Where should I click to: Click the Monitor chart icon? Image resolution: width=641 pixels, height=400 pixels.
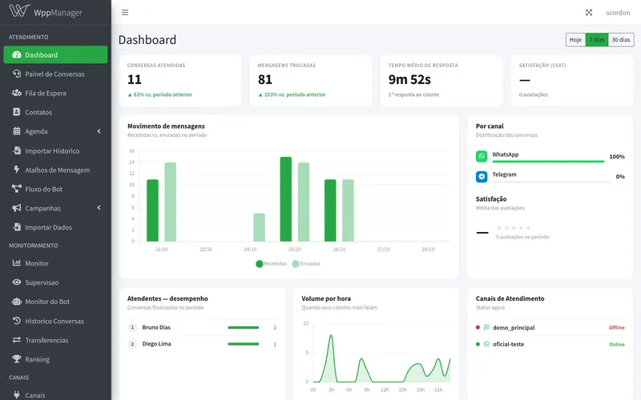(17, 263)
